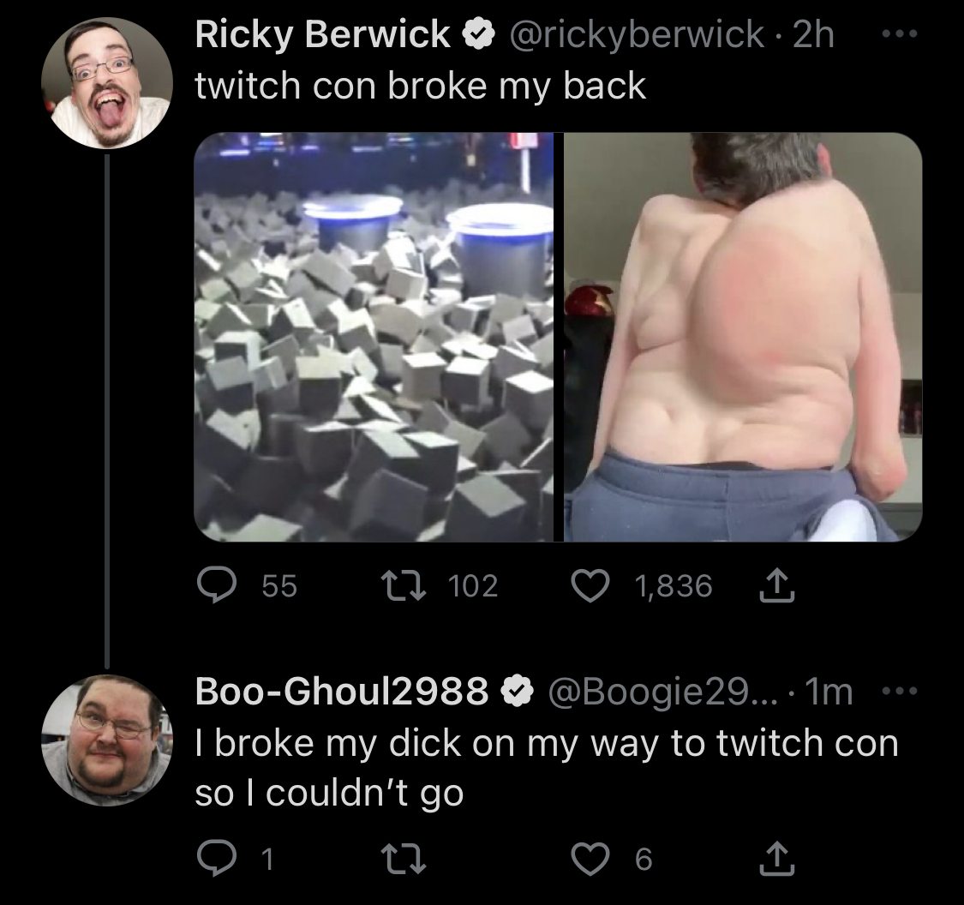Open Boo-Ghoul2988's profile avatar
Screen dimensions: 964x905
pos(107,740)
